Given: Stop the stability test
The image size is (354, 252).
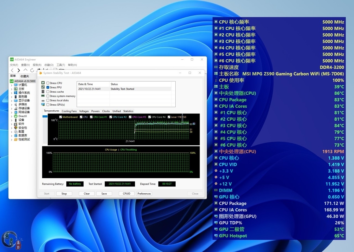Looking at the screenshot, I should [64, 194].
